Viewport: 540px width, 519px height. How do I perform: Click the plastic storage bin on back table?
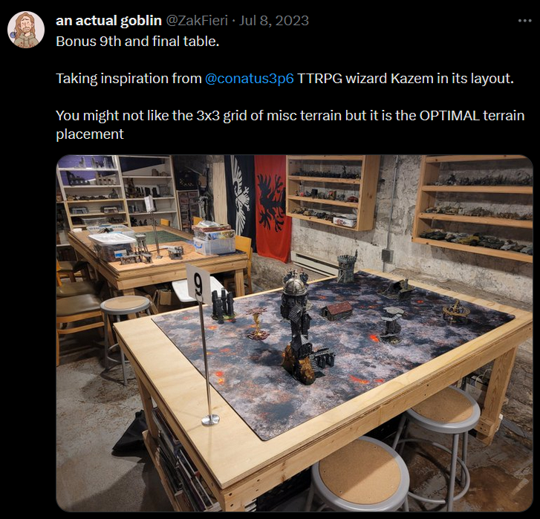213,239
